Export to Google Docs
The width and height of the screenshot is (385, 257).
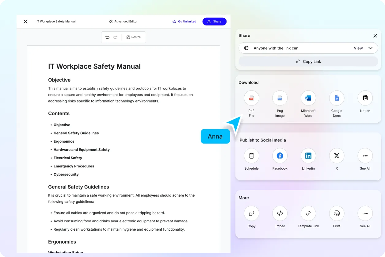pyautogui.click(x=337, y=98)
